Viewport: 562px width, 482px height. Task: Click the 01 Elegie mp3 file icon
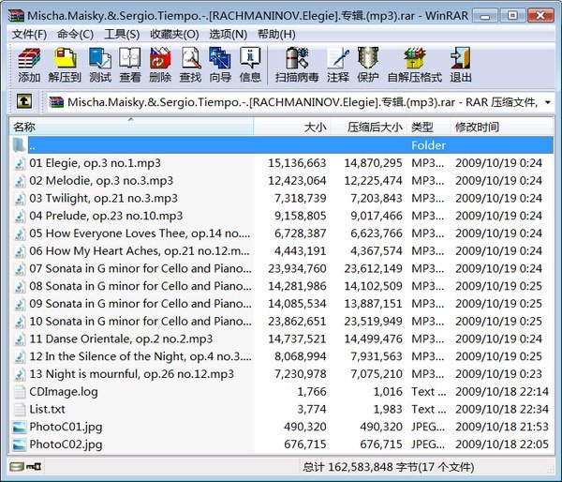click(x=20, y=163)
